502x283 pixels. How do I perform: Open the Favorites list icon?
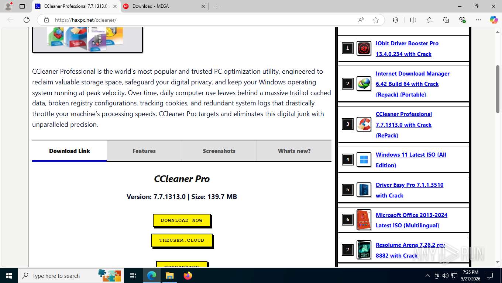point(430,20)
